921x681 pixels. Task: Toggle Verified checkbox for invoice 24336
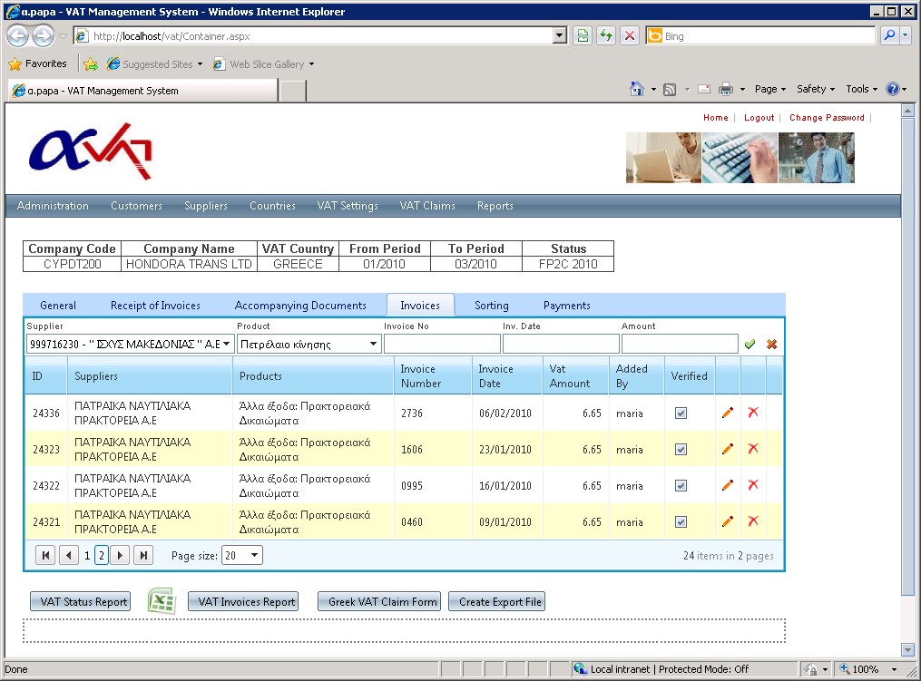(x=681, y=413)
